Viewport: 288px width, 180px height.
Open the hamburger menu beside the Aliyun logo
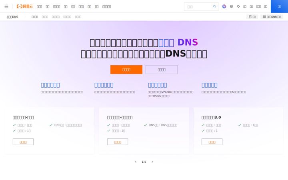coord(6,6)
